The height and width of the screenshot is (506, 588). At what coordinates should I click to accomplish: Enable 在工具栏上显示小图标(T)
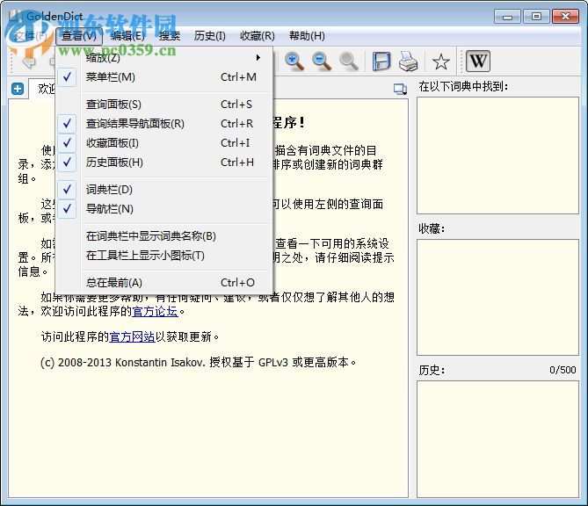(x=163, y=256)
